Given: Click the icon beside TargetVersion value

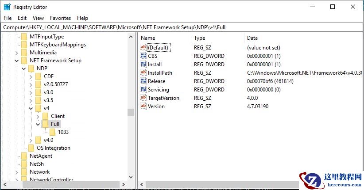Looking at the screenshot, I should click(143, 98).
